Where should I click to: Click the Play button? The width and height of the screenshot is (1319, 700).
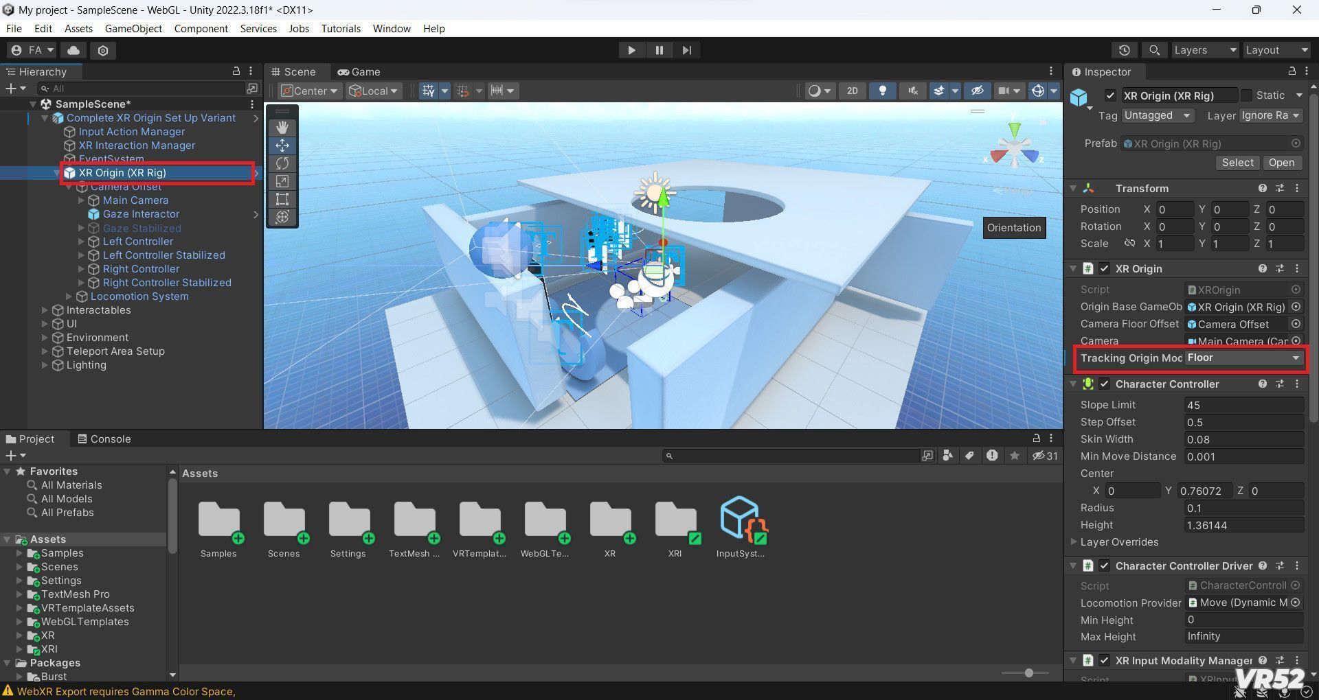631,50
